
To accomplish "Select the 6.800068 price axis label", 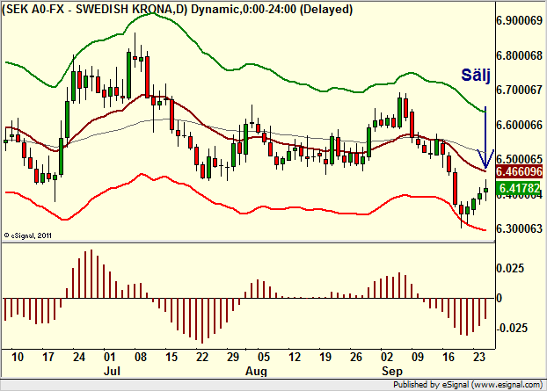I will [519, 55].
